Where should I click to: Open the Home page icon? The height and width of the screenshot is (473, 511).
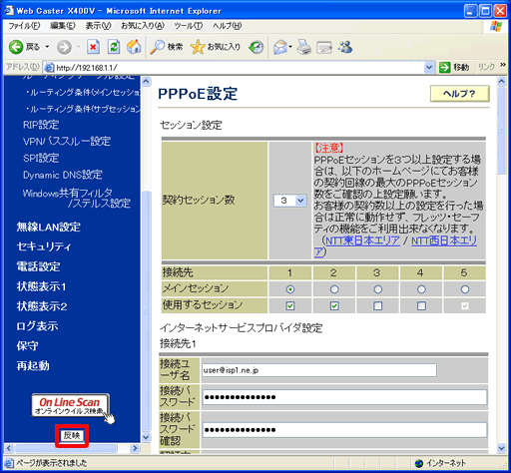tap(134, 47)
